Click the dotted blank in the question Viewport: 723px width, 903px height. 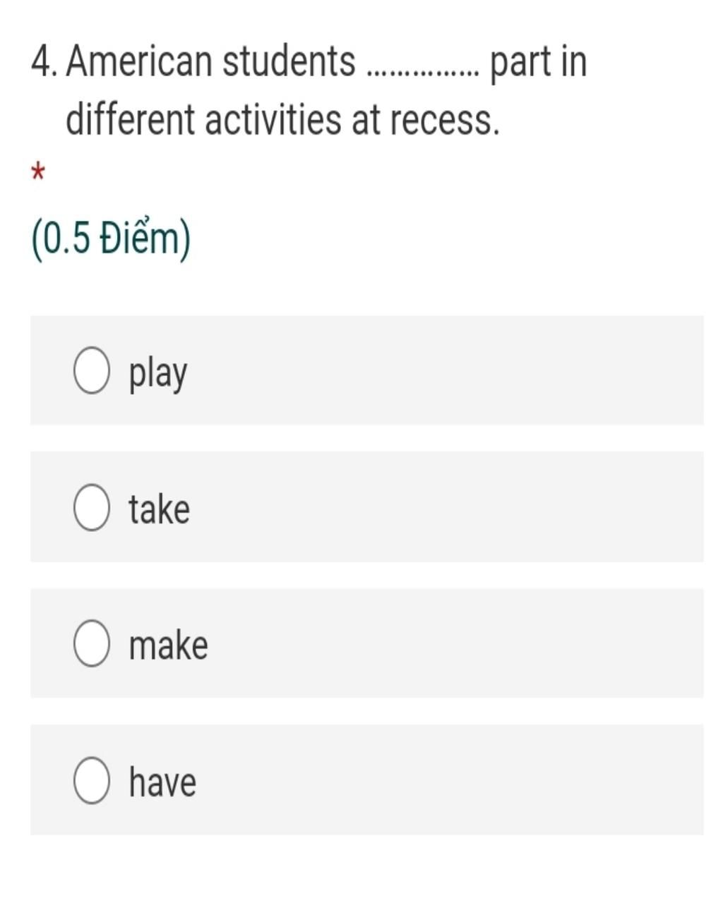[x=424, y=71]
